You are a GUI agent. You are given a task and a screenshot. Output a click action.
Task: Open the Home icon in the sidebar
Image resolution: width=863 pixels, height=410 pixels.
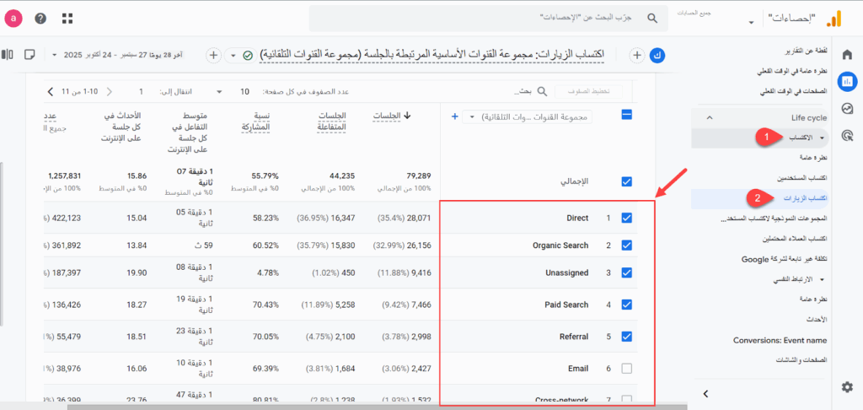tap(847, 55)
